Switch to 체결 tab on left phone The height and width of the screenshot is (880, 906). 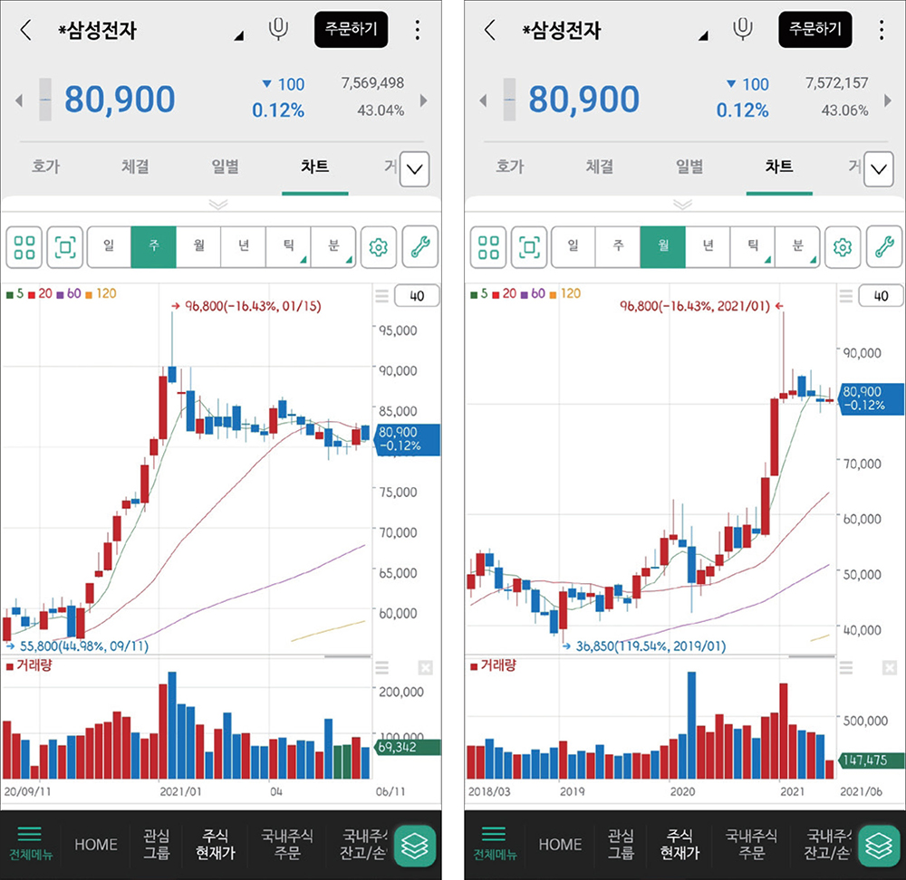coord(135,167)
